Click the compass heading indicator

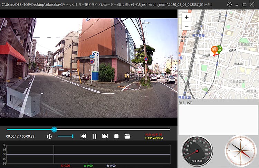point(240,151)
